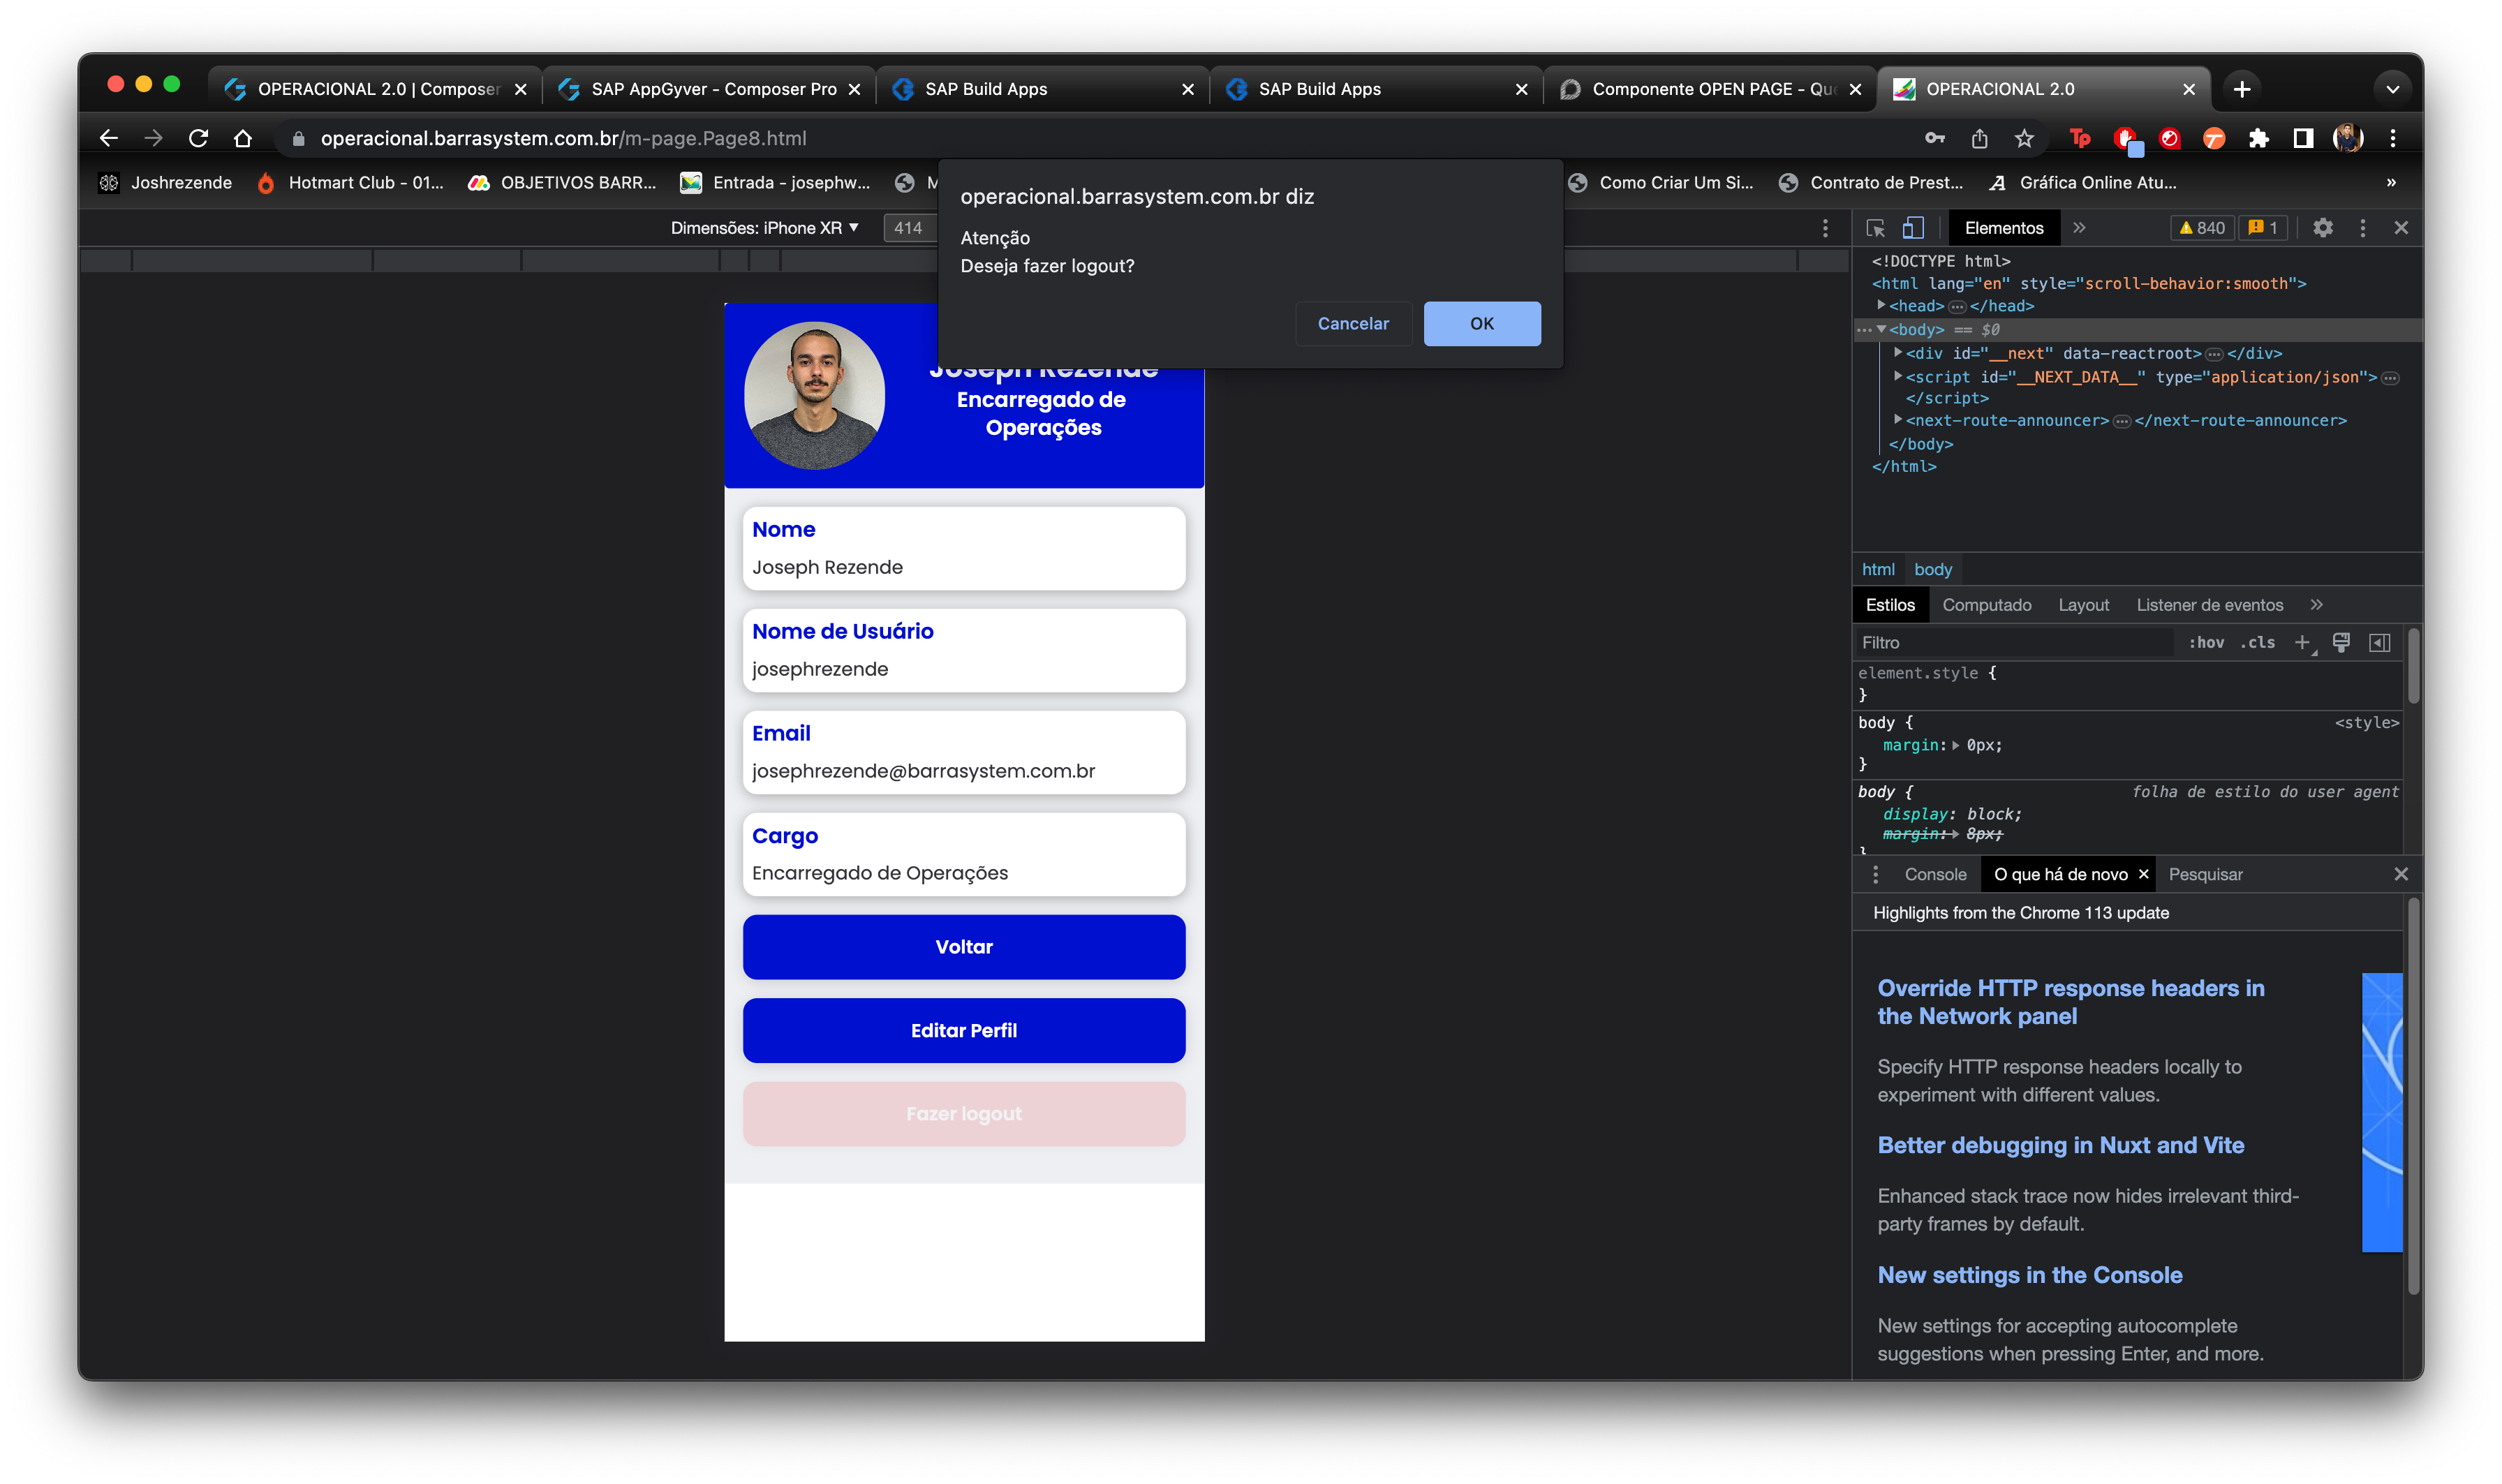
Task: Toggle the device toolbar icon in DevTools
Action: [1912, 228]
